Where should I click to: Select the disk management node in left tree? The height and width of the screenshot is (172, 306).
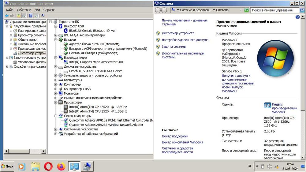pyautogui.click(x=32, y=62)
